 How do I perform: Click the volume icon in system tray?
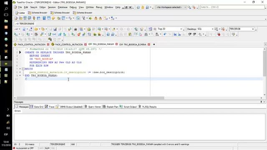click(x=8, y=128)
